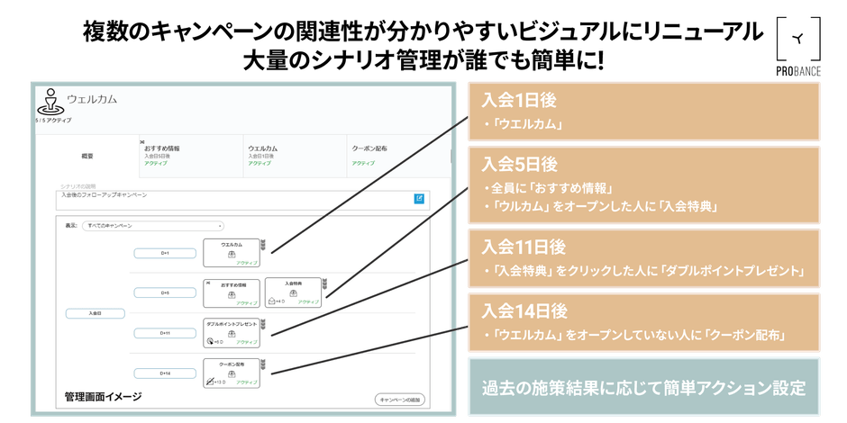The height and width of the screenshot is (423, 847).
Task: Click the '+13 D' delay in クーポン配布 card
Action: click(219, 382)
